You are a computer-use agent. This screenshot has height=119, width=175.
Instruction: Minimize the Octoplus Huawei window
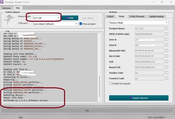(x=153, y=2)
